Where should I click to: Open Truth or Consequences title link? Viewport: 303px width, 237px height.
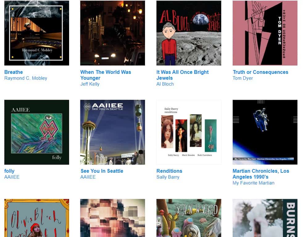click(x=260, y=72)
